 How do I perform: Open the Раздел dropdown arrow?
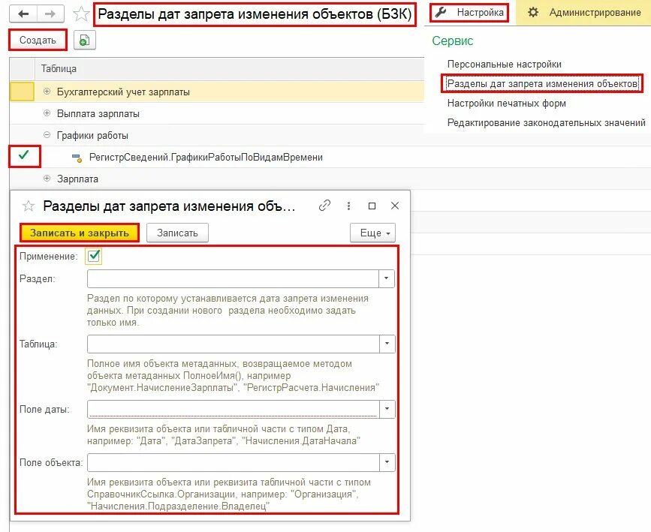[387, 278]
